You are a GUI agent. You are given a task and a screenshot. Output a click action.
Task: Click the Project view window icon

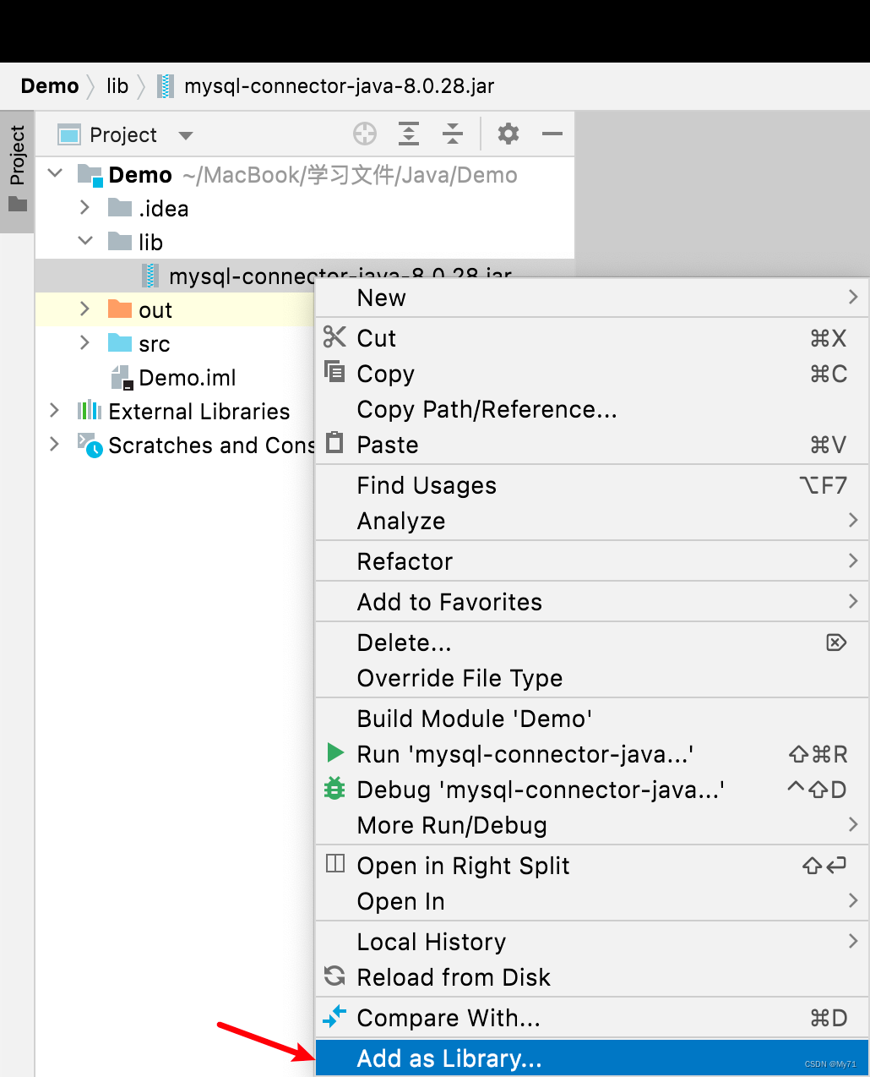[x=69, y=134]
